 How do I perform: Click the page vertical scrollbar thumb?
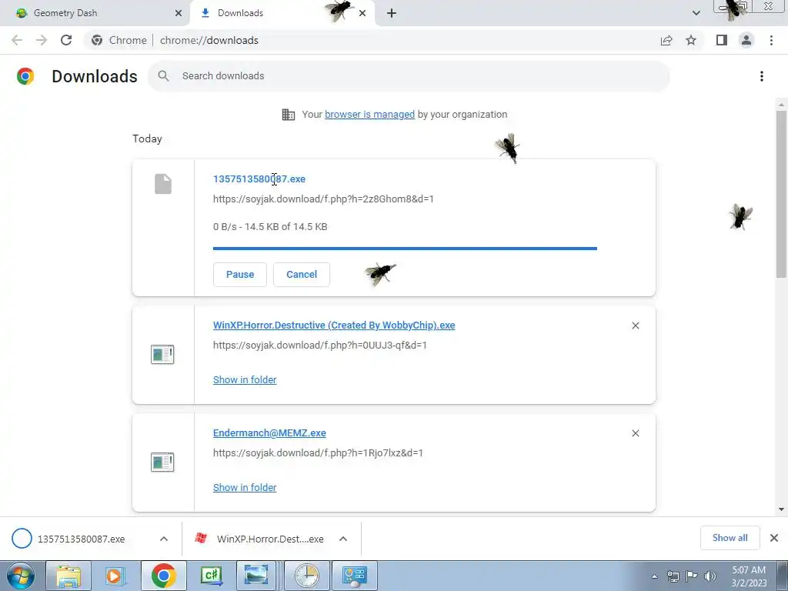[x=781, y=193]
